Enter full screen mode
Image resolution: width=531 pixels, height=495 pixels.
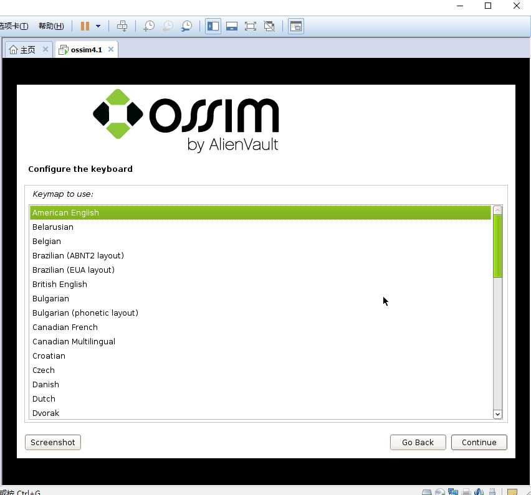[251, 26]
